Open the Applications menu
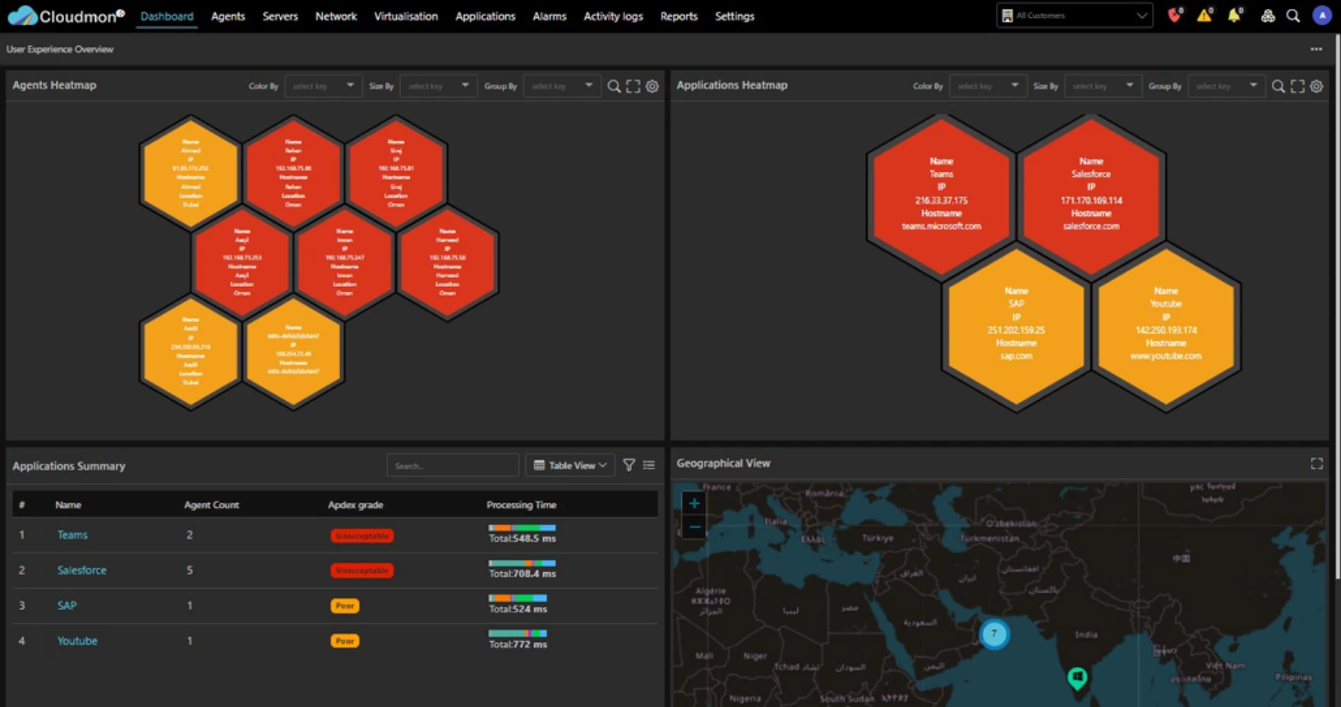 [x=486, y=16]
